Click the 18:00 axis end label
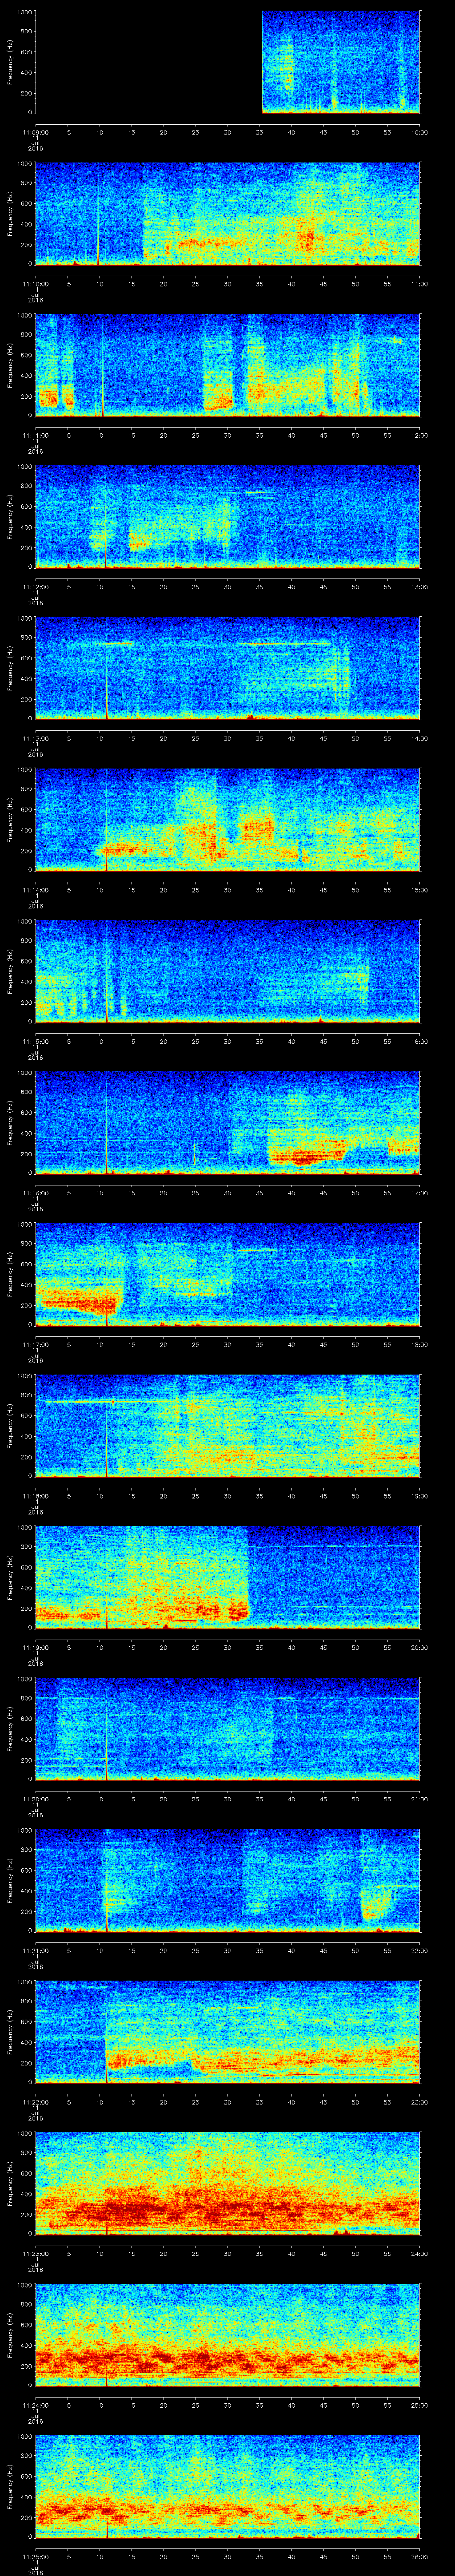 pyautogui.click(x=420, y=1344)
